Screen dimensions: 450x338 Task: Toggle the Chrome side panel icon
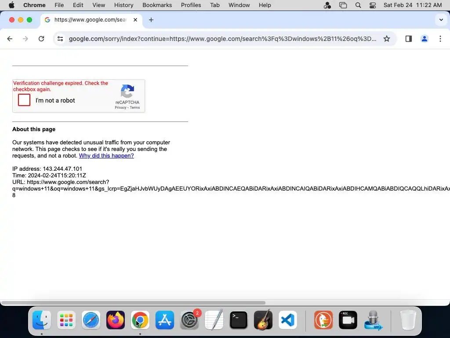click(408, 39)
